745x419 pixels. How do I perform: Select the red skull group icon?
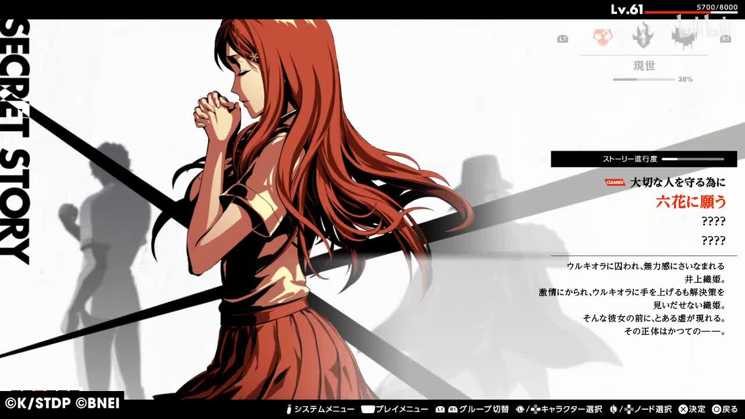pos(602,38)
